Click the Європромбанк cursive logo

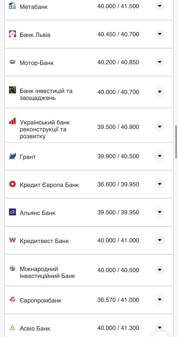click(x=12, y=300)
